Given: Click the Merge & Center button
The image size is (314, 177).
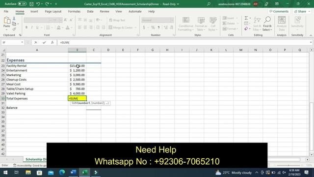Looking at the screenshot, I should [121, 28].
